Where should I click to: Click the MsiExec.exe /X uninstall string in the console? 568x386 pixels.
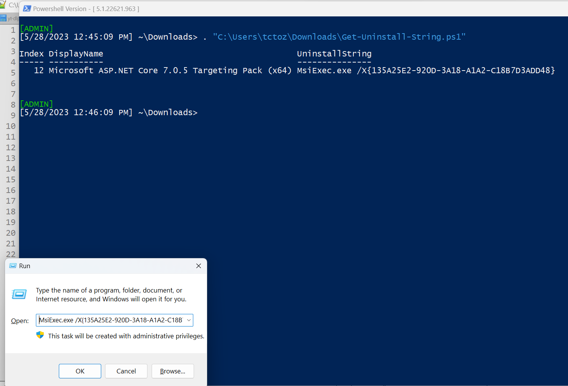pyautogui.click(x=426, y=71)
